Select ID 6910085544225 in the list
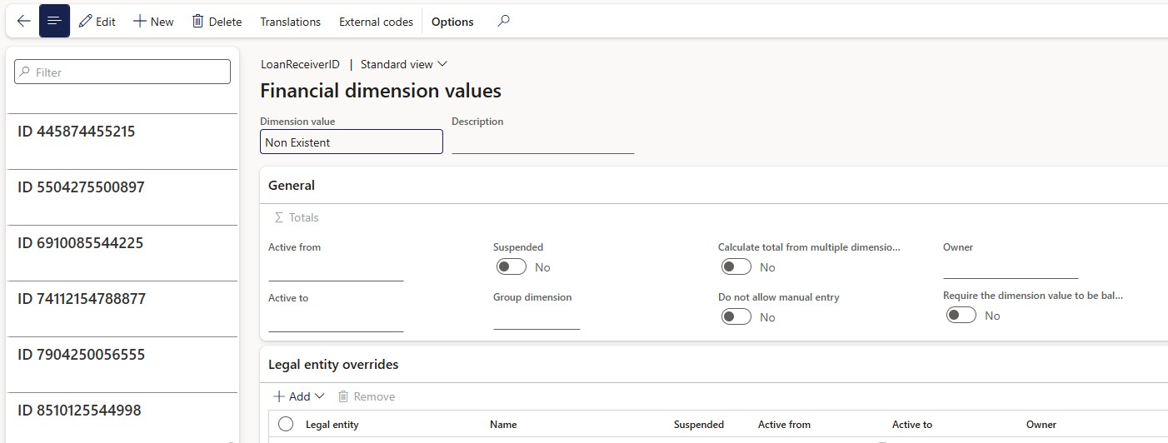The width and height of the screenshot is (1168, 443). (122, 253)
